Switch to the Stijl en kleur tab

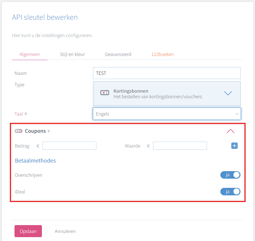pyautogui.click(x=72, y=54)
